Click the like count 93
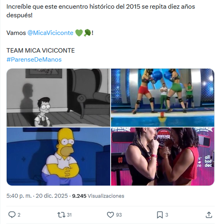Image resolution: width=215 pixels, height=224 pixels. [x=119, y=215]
